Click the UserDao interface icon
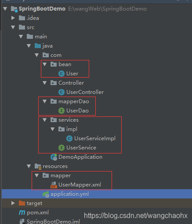 tap(62, 111)
